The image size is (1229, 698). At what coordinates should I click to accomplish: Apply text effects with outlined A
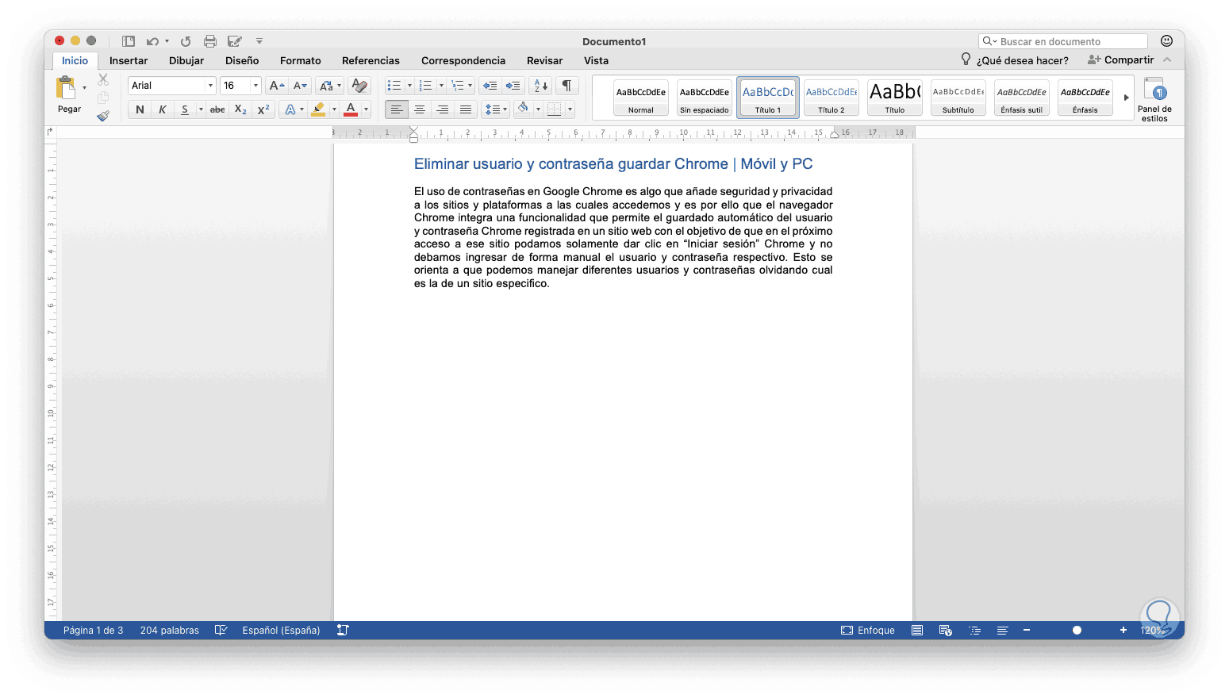point(290,109)
